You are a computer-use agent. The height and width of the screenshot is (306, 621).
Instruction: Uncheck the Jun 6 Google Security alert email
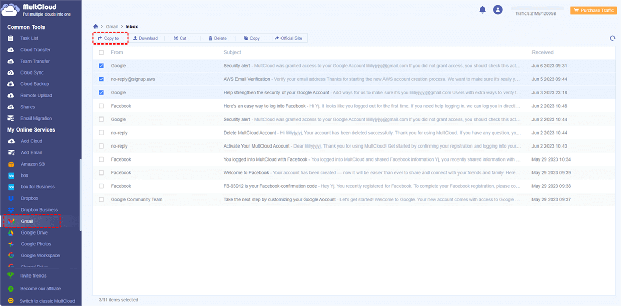pos(101,66)
